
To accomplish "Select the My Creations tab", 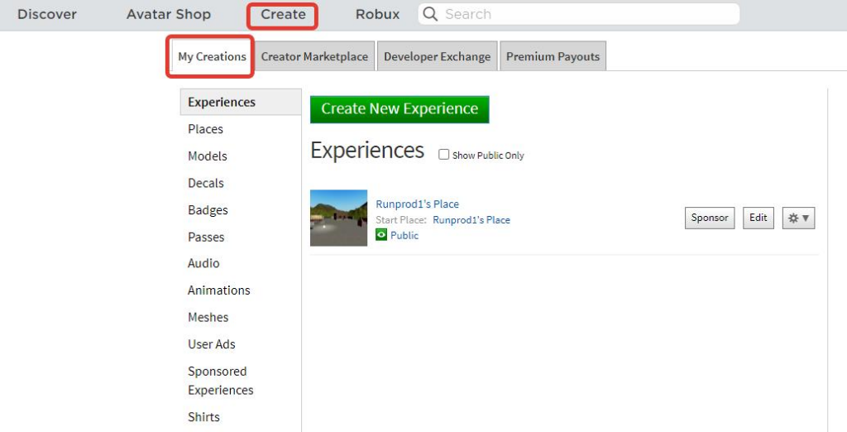I will point(212,56).
